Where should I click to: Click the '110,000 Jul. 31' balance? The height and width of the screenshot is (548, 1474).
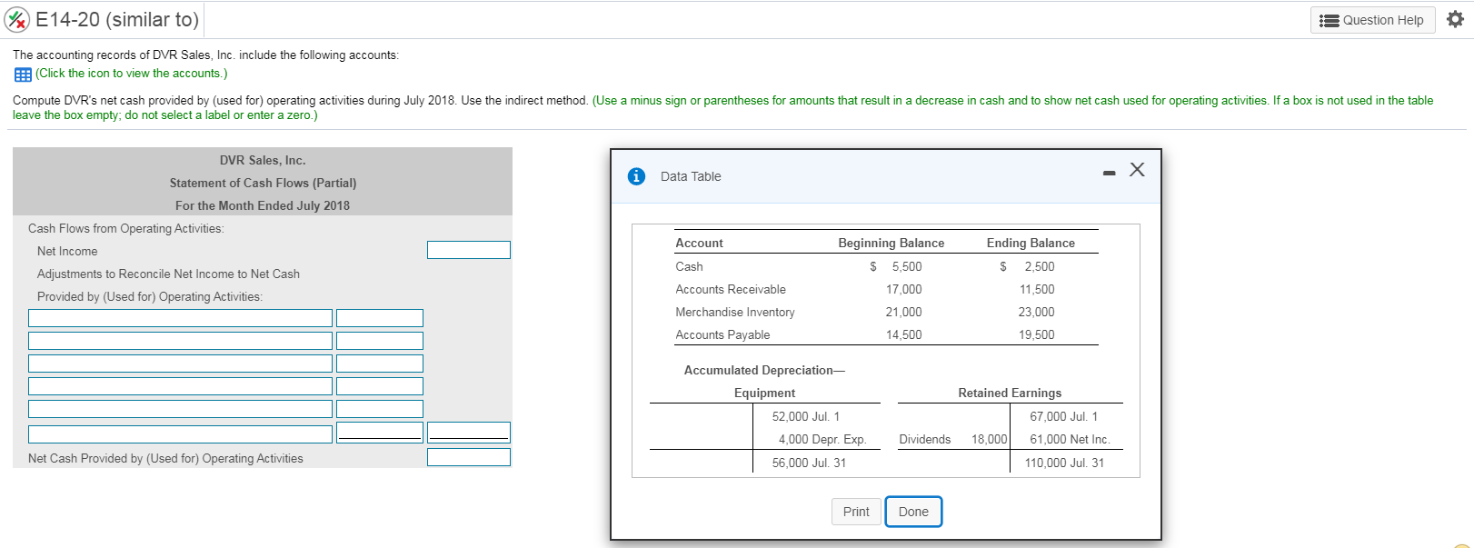click(1064, 463)
